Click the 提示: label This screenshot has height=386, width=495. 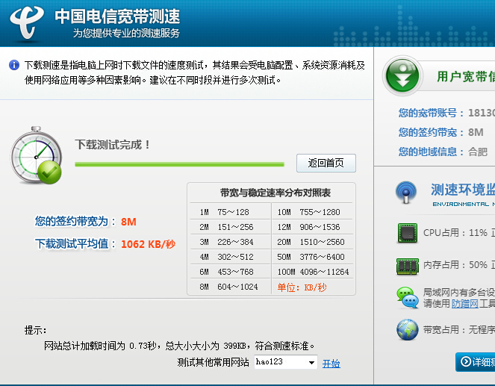(35, 330)
